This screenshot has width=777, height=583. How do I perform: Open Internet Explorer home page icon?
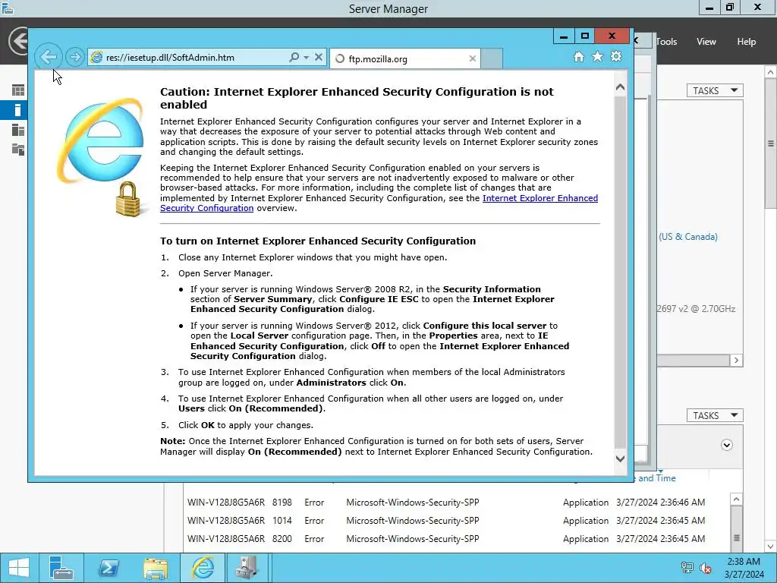(x=579, y=56)
